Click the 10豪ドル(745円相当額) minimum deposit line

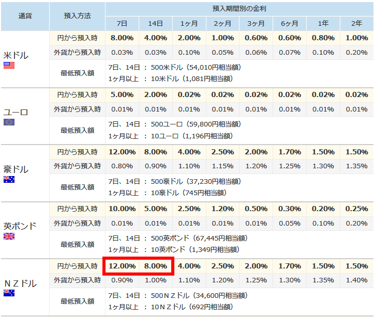167,193
